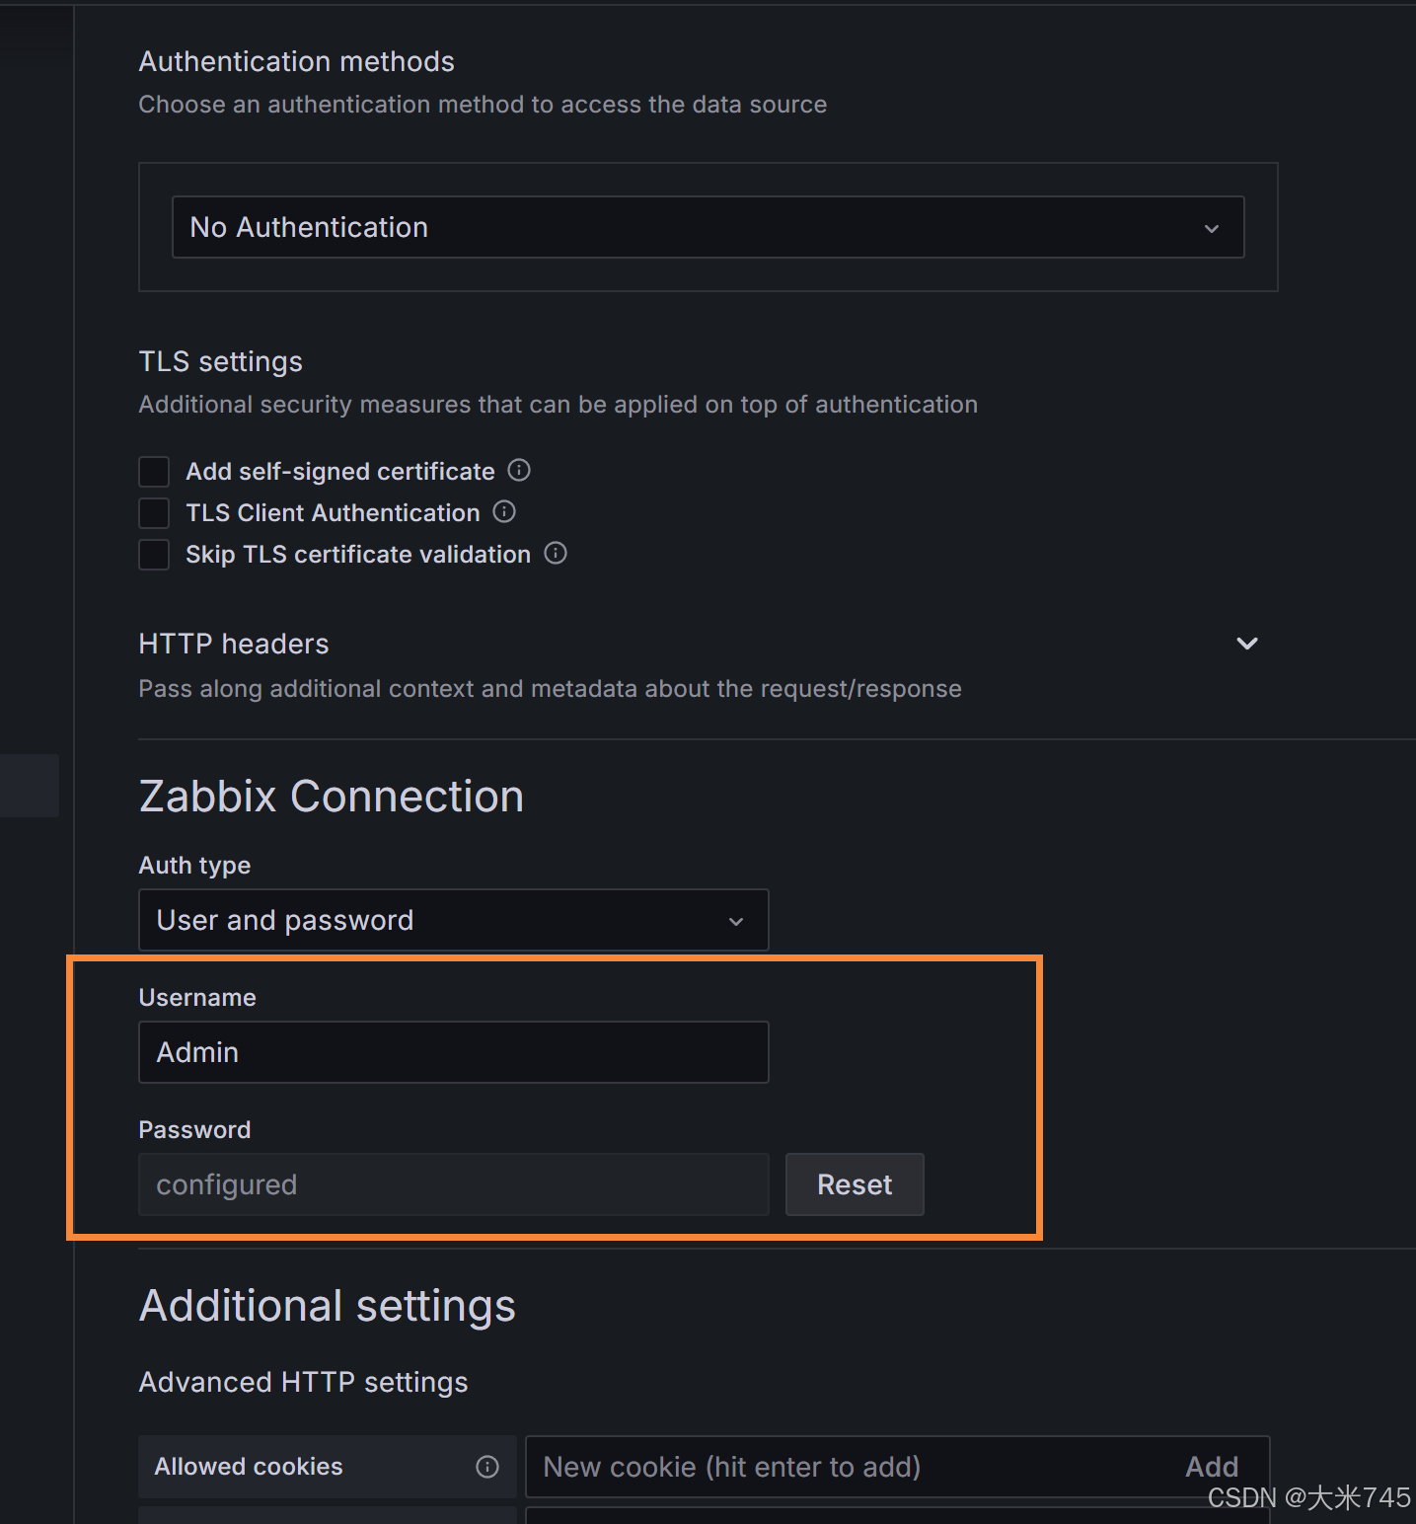Screen dimensions: 1416x1524
Task: Click the Allowed cookies info icon
Action: (487, 1467)
